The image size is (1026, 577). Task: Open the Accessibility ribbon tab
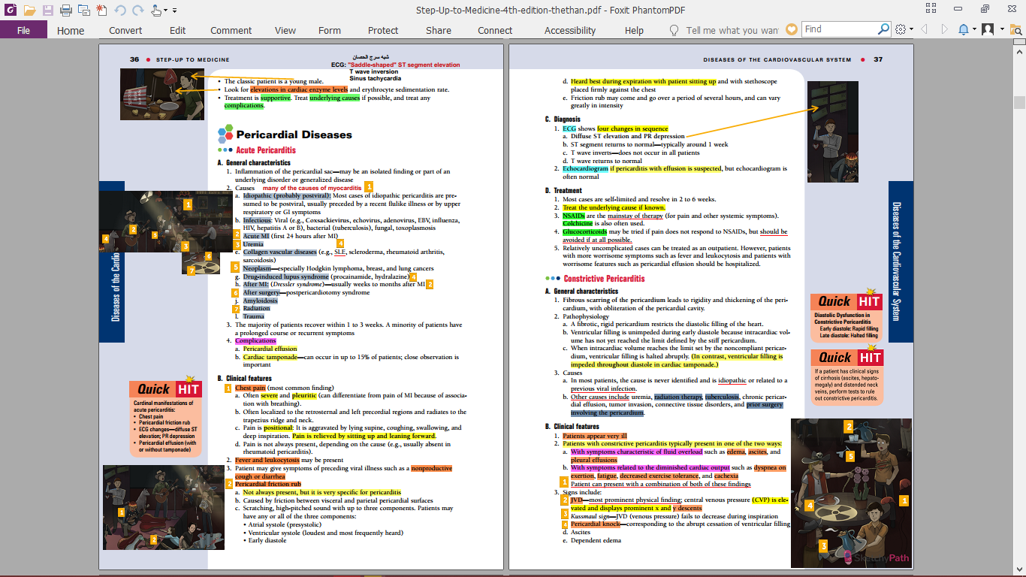(x=570, y=30)
